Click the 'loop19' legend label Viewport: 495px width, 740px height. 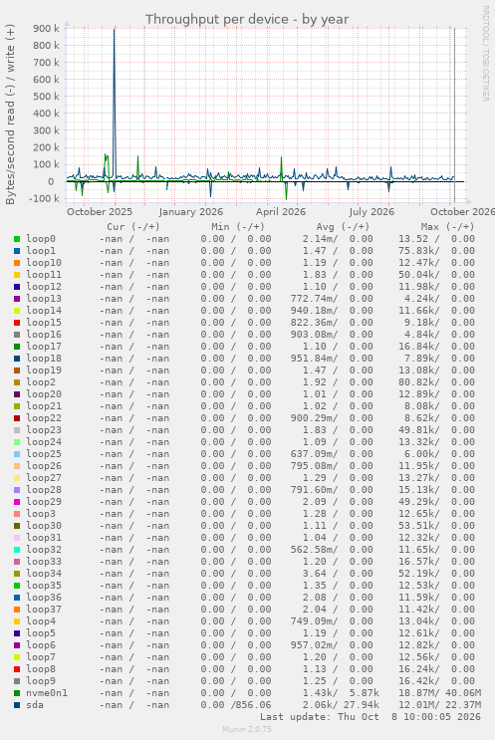coord(44,370)
